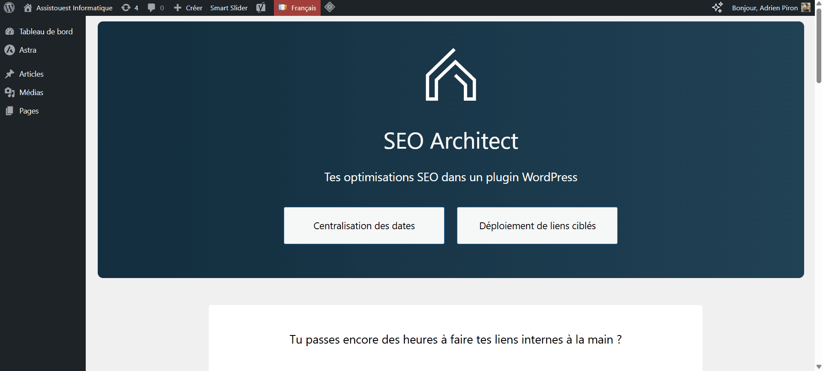Click the user avatar thumbnail

click(x=806, y=8)
